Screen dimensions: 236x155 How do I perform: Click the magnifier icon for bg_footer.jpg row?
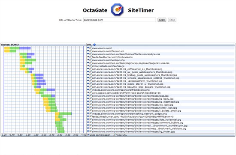tap(91, 131)
